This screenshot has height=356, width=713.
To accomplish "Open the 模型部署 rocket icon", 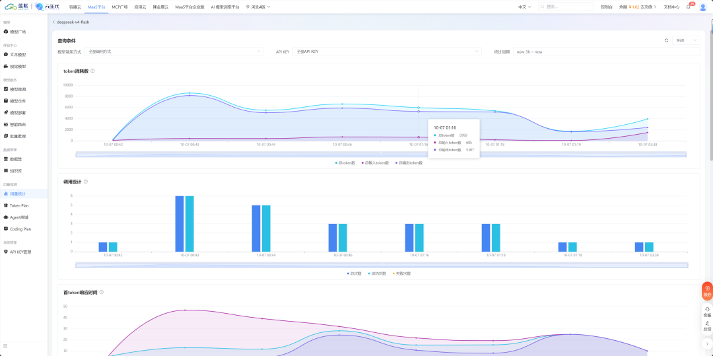I will coord(6,113).
